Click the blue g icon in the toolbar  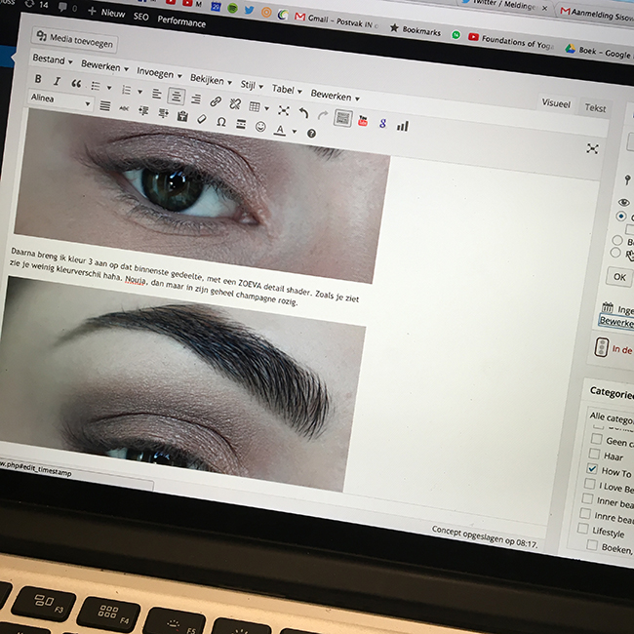382,123
